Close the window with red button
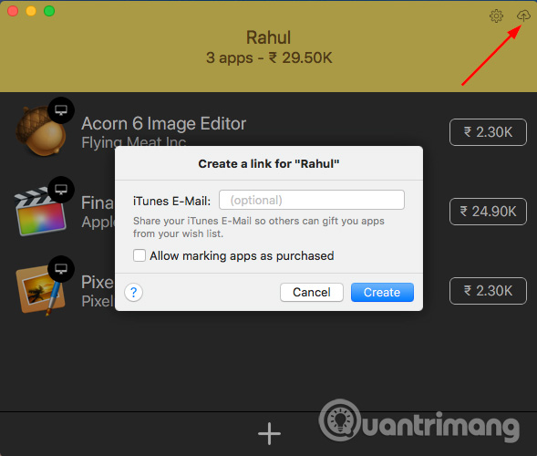The height and width of the screenshot is (456, 537). pyautogui.click(x=13, y=11)
